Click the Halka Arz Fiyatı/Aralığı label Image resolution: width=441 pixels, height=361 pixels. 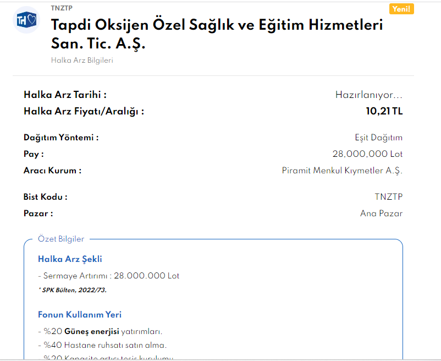[84, 111]
